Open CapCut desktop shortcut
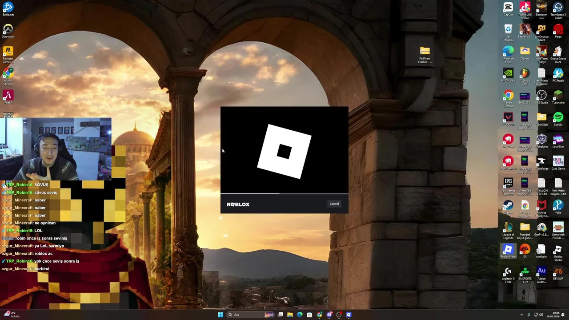 click(x=508, y=9)
